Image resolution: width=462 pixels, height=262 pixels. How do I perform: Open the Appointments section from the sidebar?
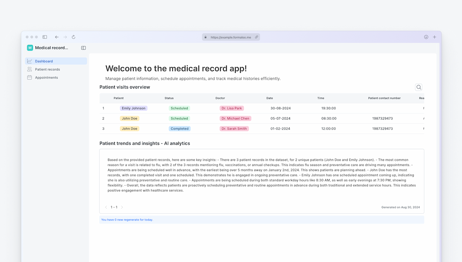click(47, 77)
